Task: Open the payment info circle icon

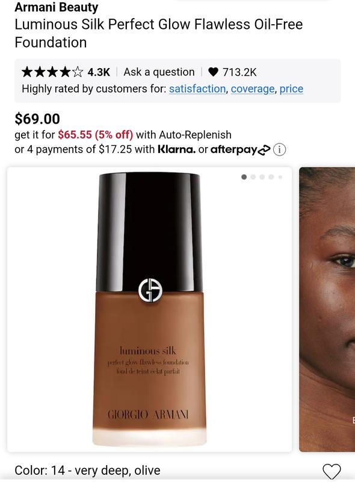Action: pos(279,149)
